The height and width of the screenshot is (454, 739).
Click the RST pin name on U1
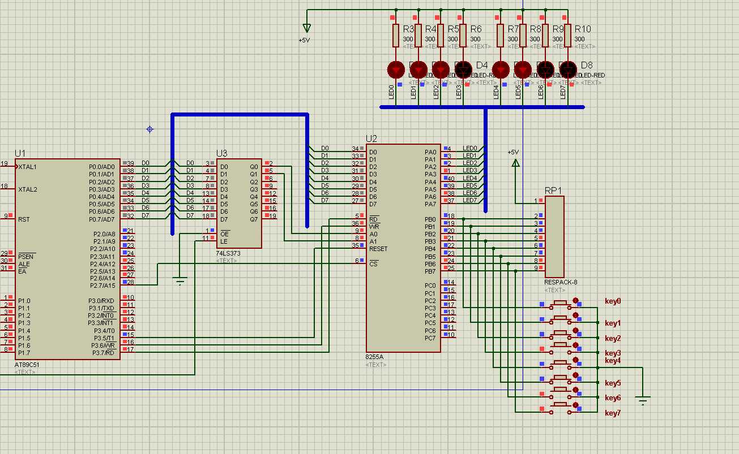click(x=24, y=219)
